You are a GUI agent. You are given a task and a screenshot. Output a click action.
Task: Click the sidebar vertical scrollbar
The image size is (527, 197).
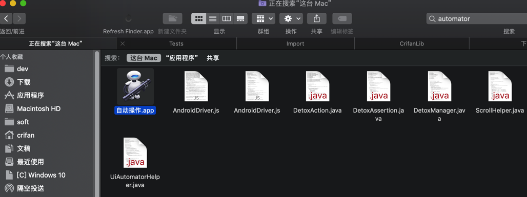(x=97, y=124)
